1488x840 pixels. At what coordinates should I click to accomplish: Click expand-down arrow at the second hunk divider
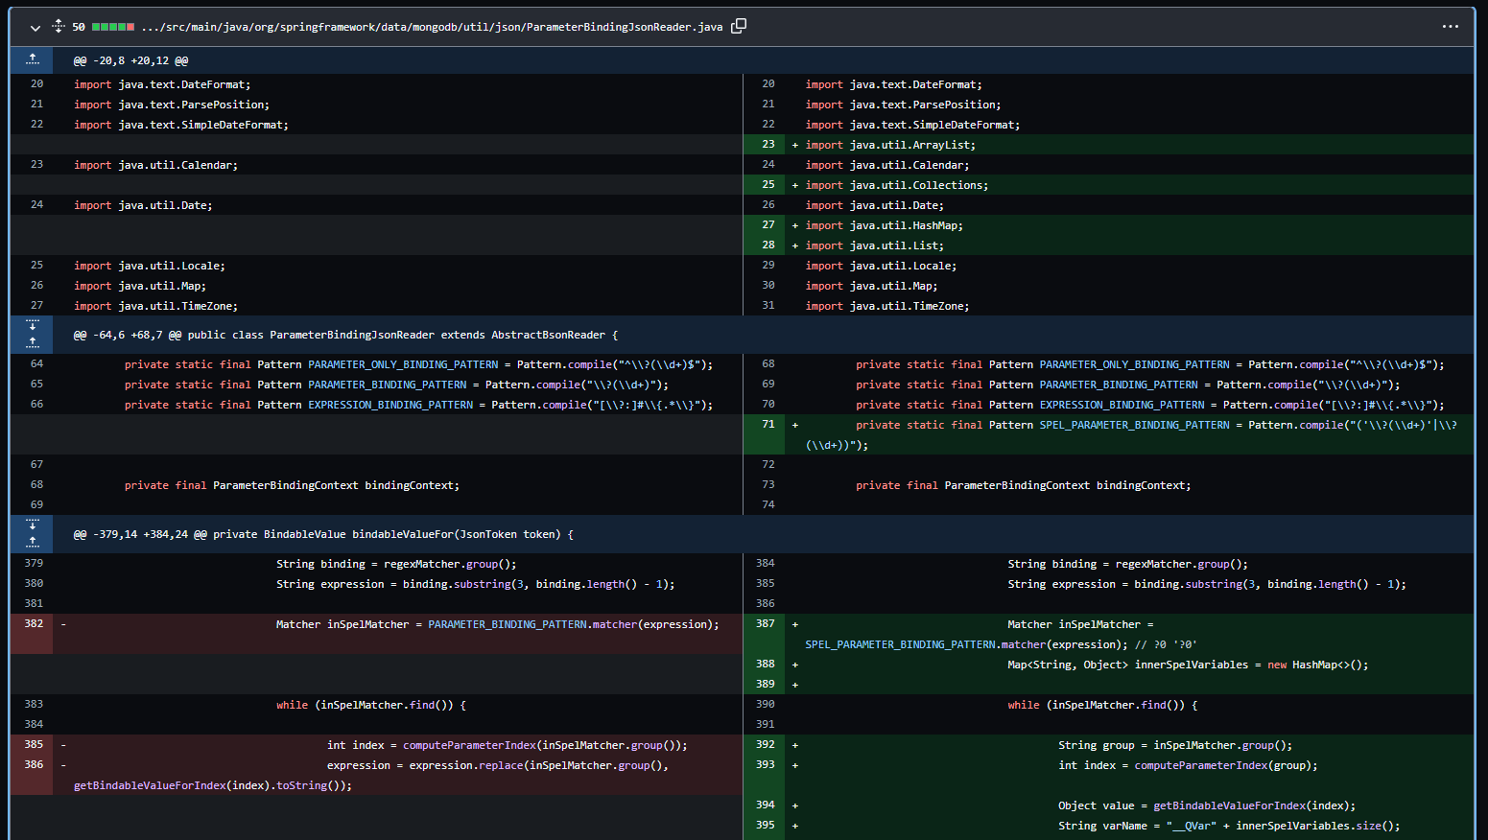32,325
